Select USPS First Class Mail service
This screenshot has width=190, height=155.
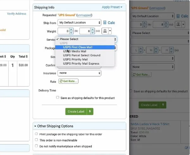(85, 47)
